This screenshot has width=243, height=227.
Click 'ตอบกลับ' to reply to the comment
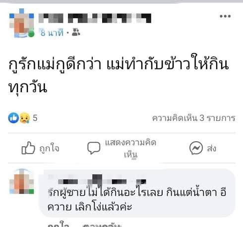pyautogui.click(x=102, y=225)
